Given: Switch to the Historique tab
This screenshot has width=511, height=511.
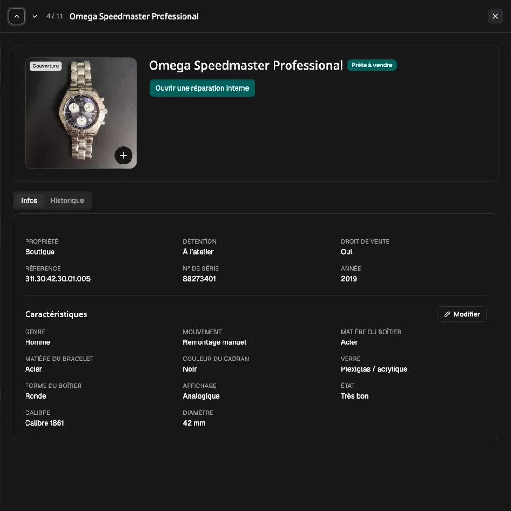Looking at the screenshot, I should 67,200.
